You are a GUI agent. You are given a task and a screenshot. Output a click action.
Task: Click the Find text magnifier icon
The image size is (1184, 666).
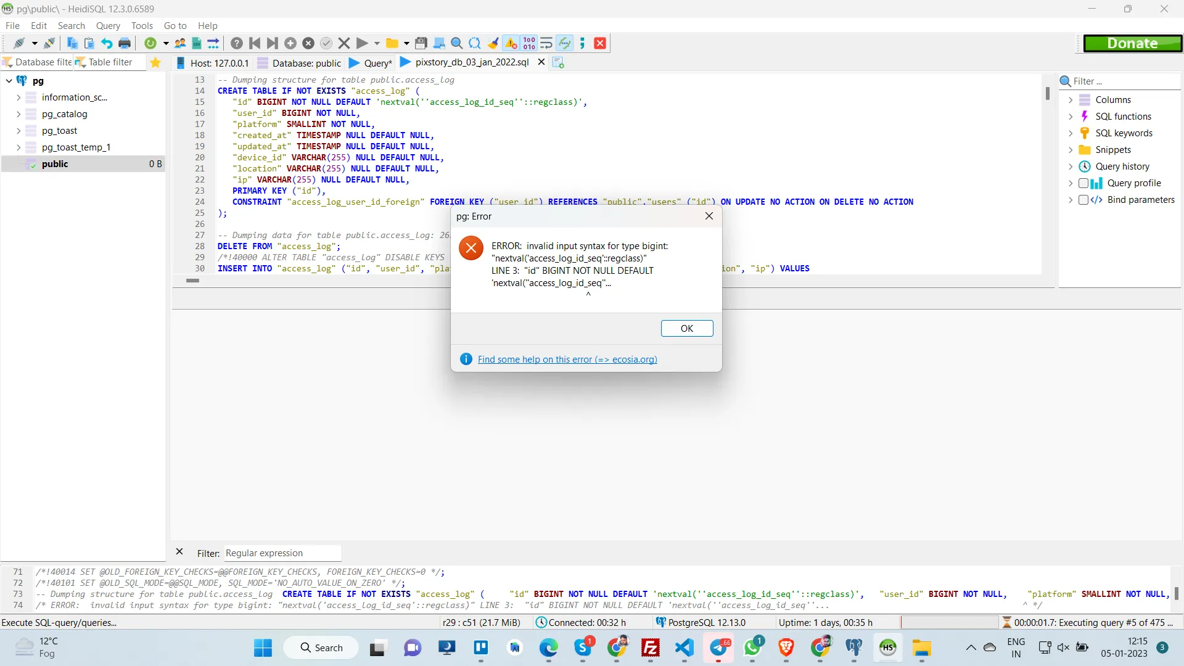(457, 43)
